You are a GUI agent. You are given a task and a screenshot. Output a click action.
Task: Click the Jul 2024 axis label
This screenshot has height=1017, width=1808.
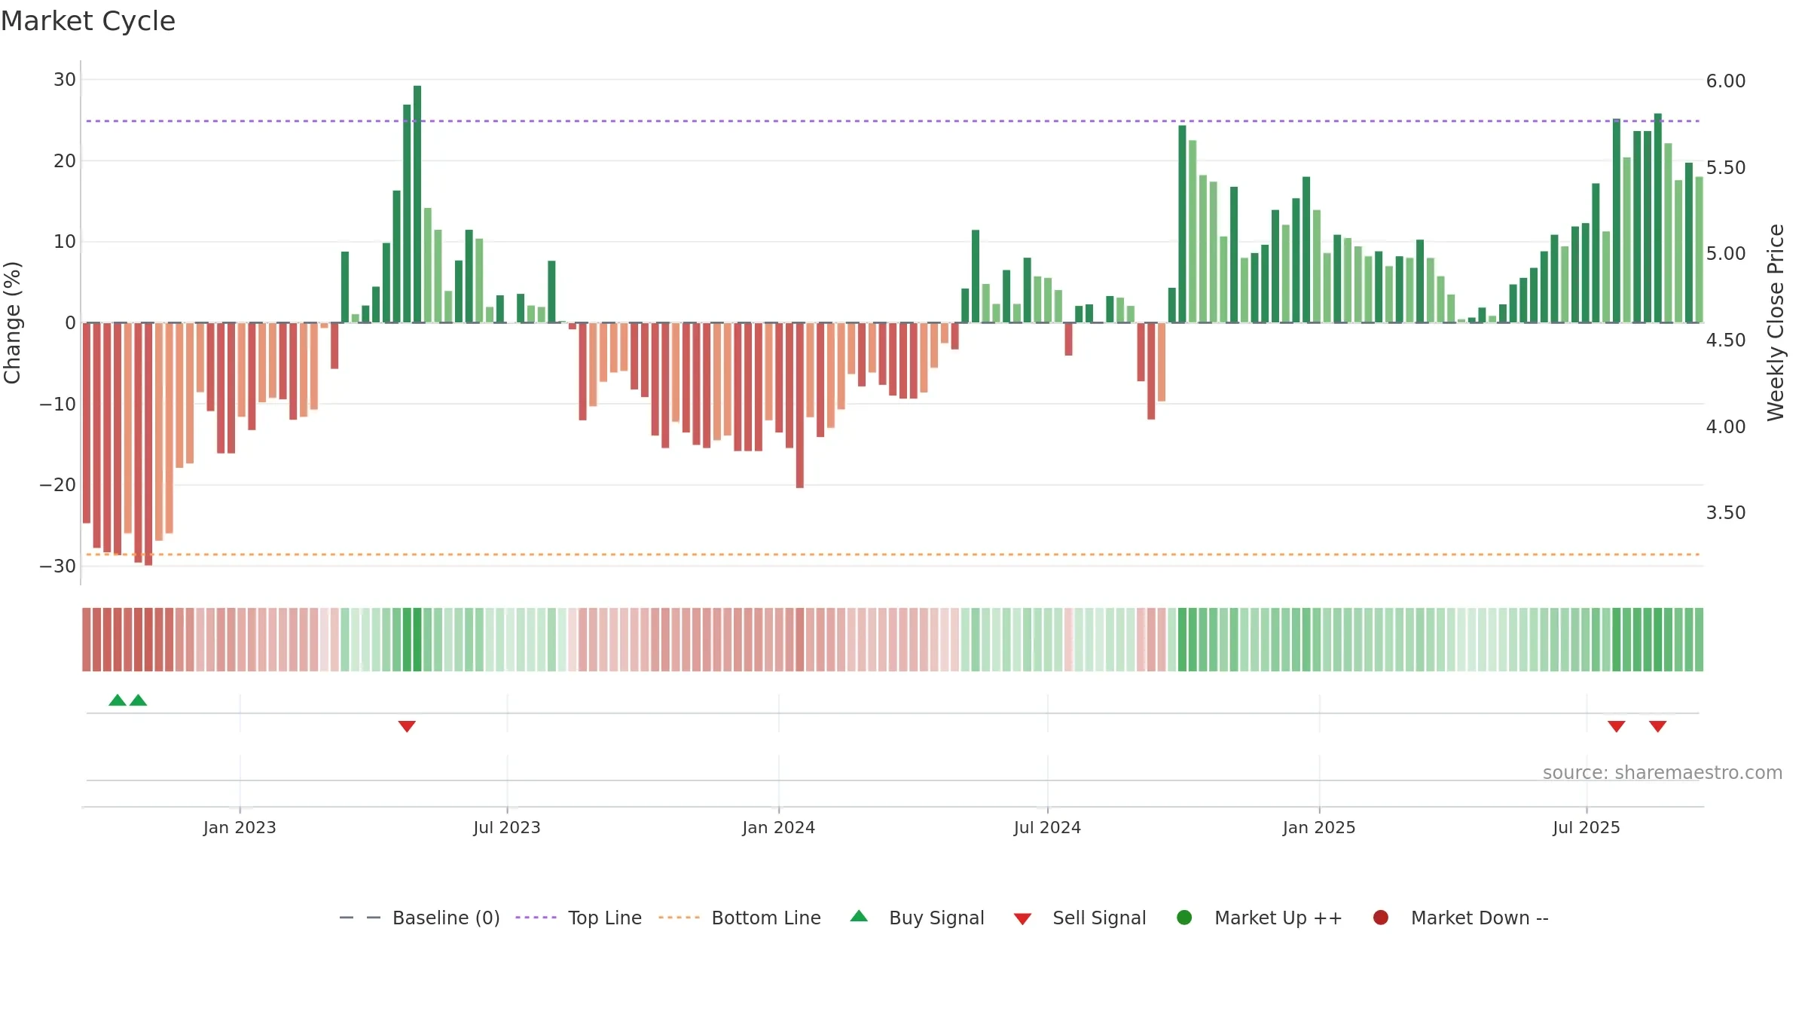(x=1047, y=827)
